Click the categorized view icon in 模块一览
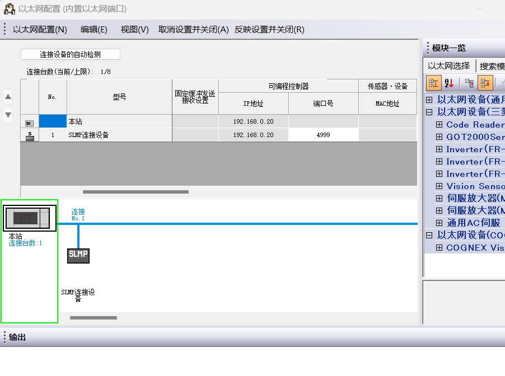This screenshot has width=505, height=376. pos(434,83)
